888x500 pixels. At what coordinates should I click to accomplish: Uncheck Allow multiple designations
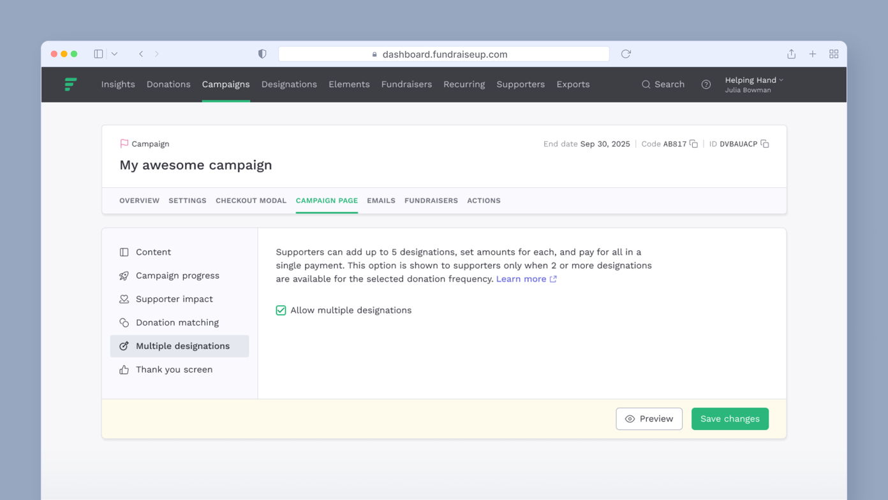(281, 310)
